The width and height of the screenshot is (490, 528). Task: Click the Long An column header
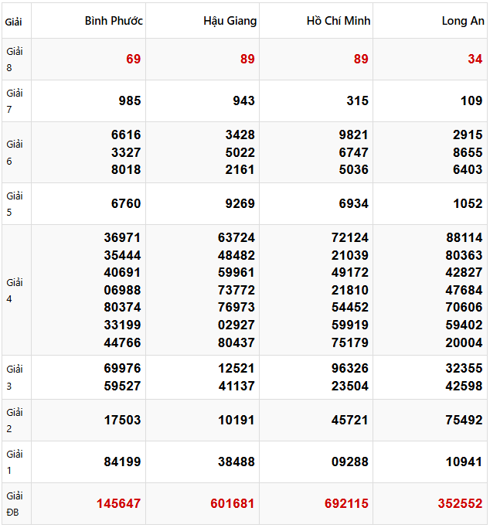click(463, 21)
